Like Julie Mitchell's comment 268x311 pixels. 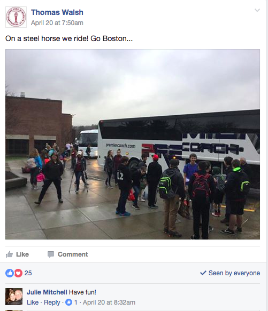click(x=33, y=302)
